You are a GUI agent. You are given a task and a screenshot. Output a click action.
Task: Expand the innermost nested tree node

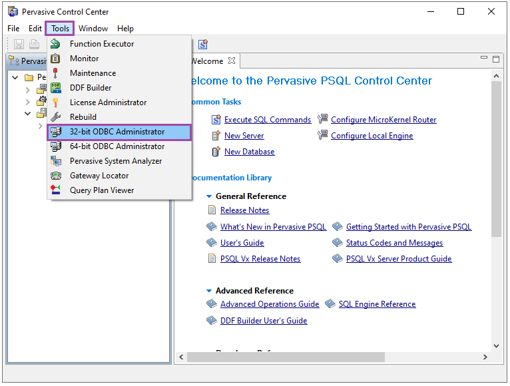tap(40, 126)
